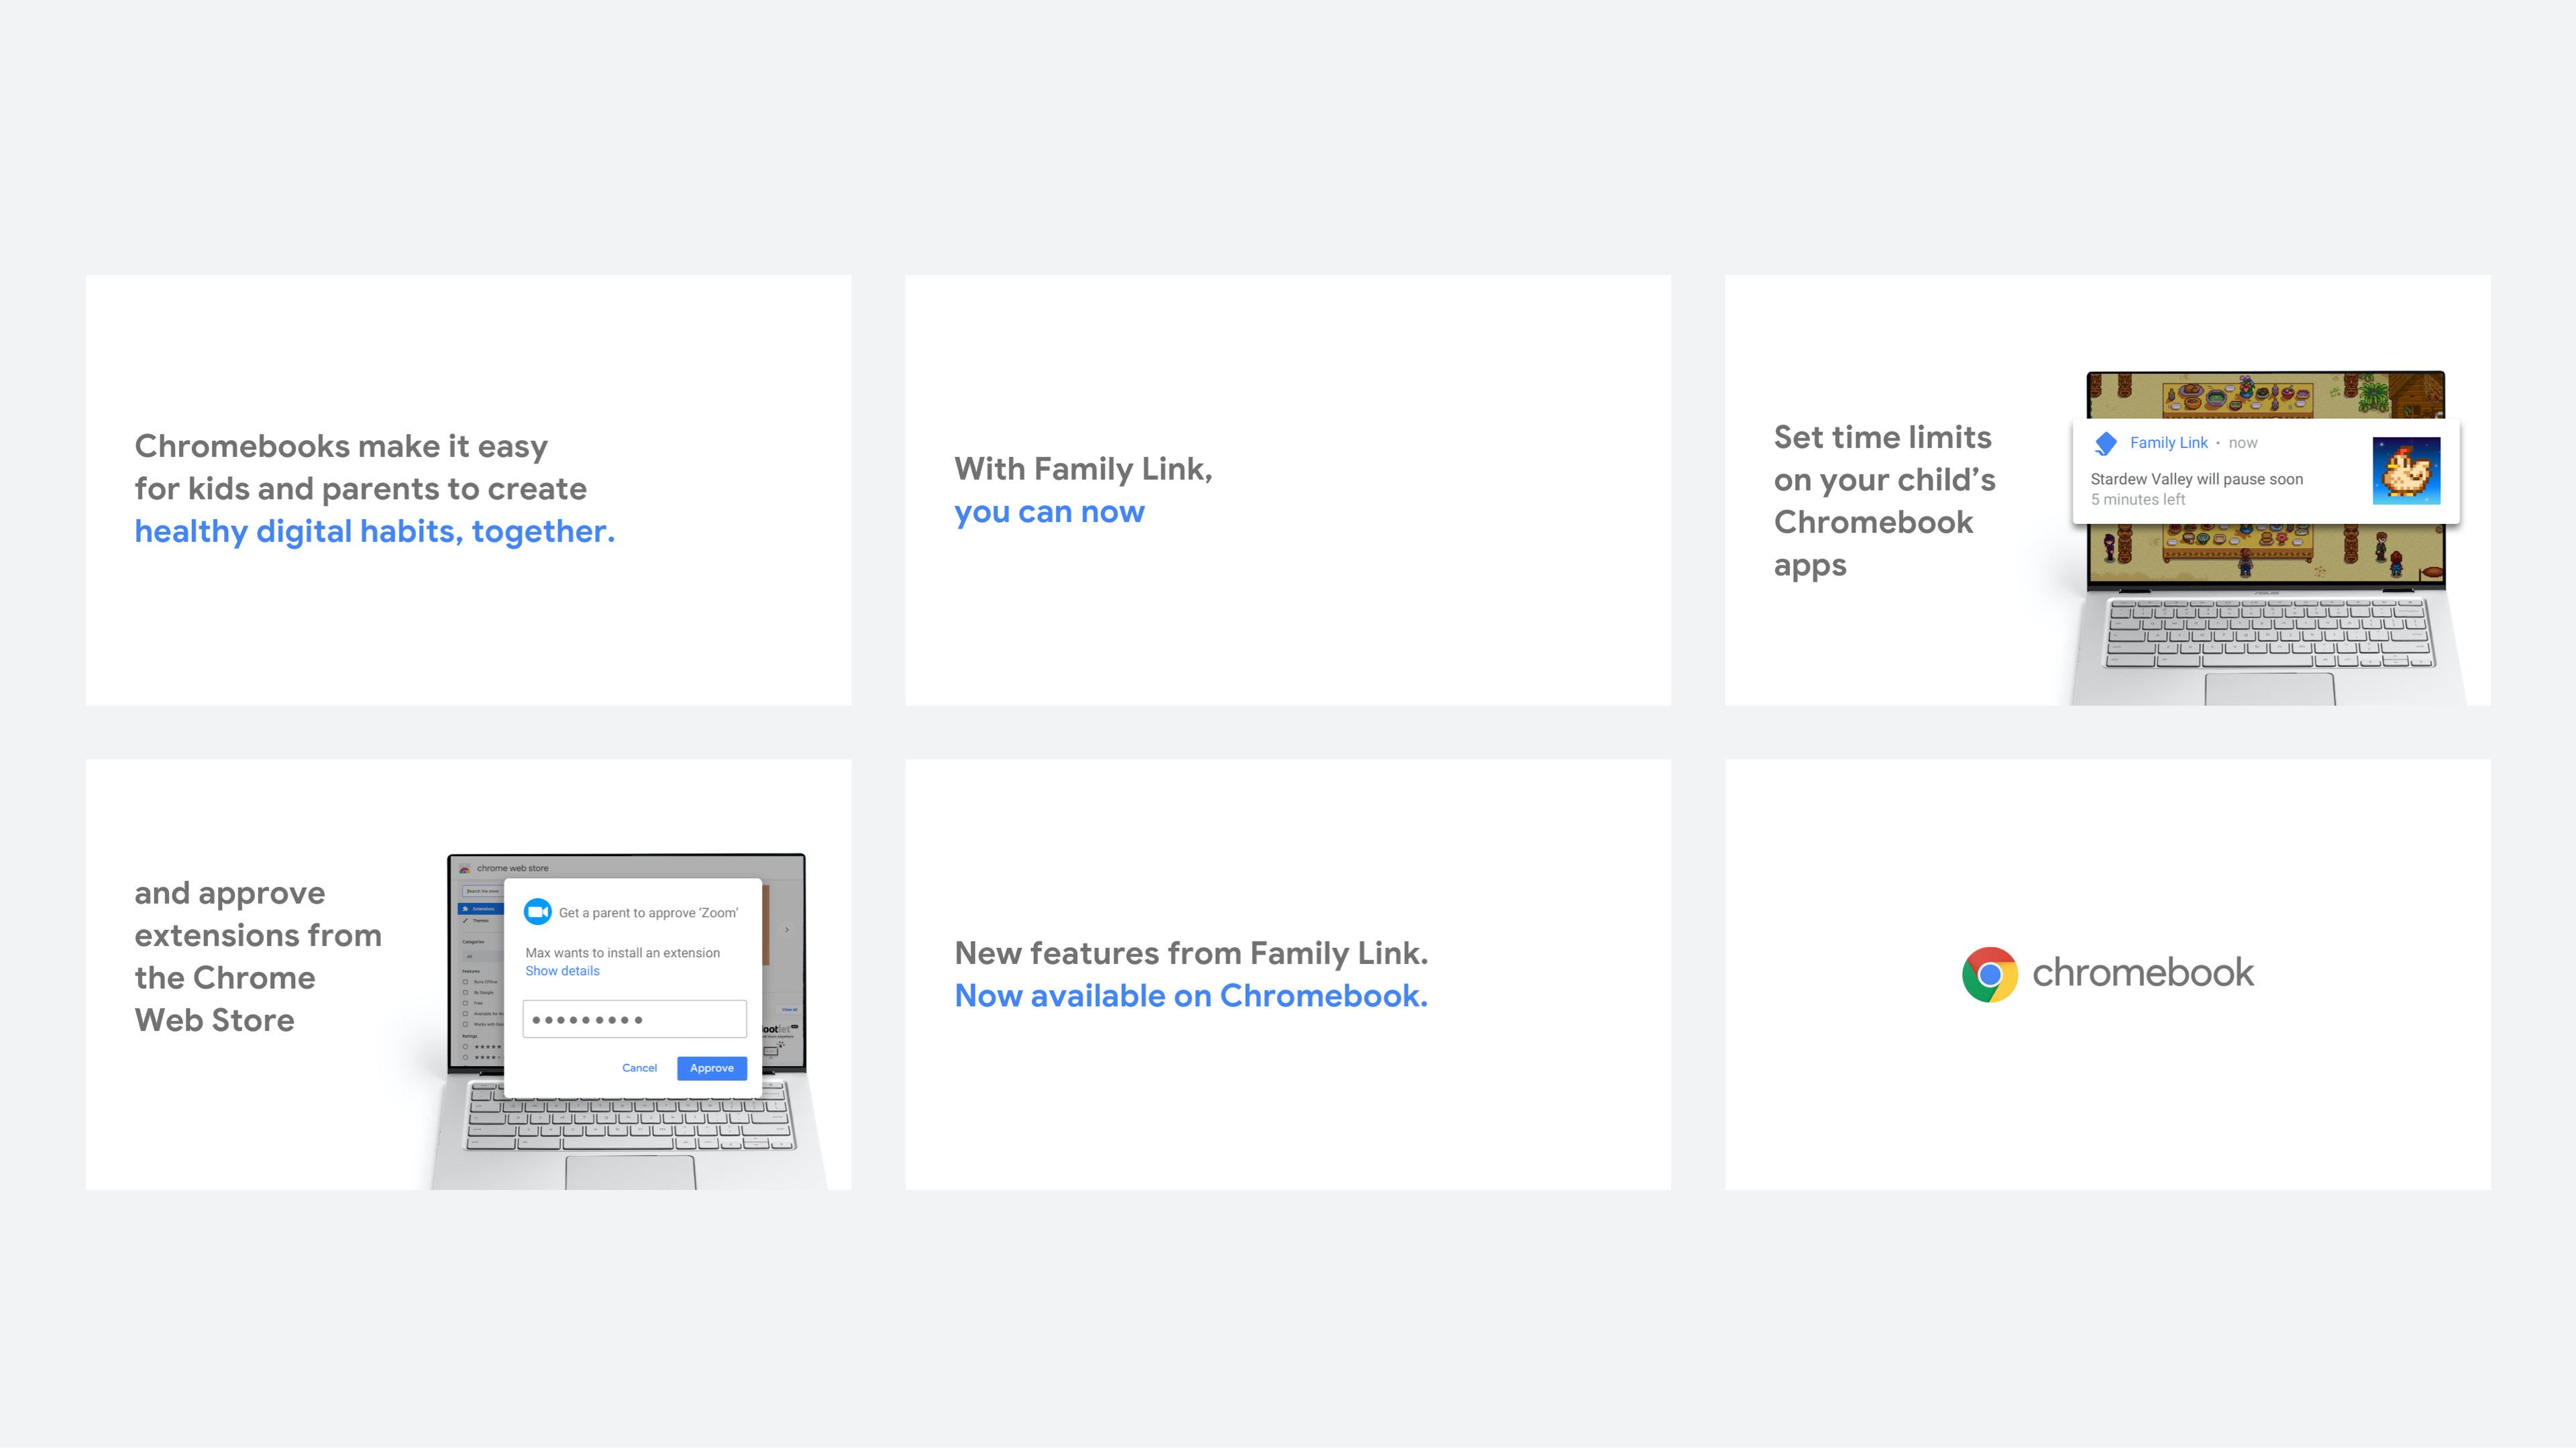Click the 'With Family Link,' heading
This screenshot has height=1449, width=2576.
pyautogui.click(x=1083, y=469)
